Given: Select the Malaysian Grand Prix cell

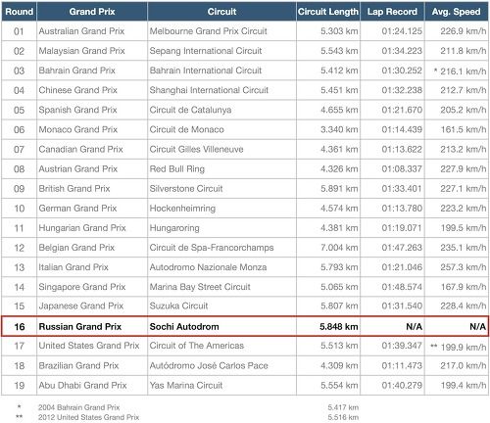Looking at the screenshot, I should tap(92, 51).
